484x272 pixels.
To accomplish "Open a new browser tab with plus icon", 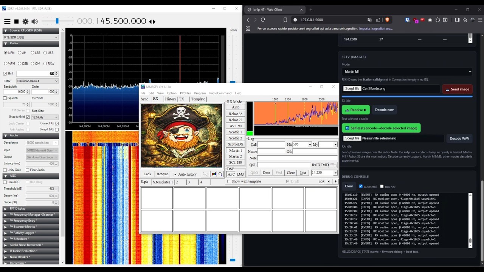I will (x=311, y=9).
